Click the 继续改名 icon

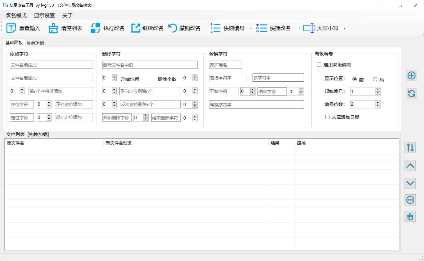(136, 28)
